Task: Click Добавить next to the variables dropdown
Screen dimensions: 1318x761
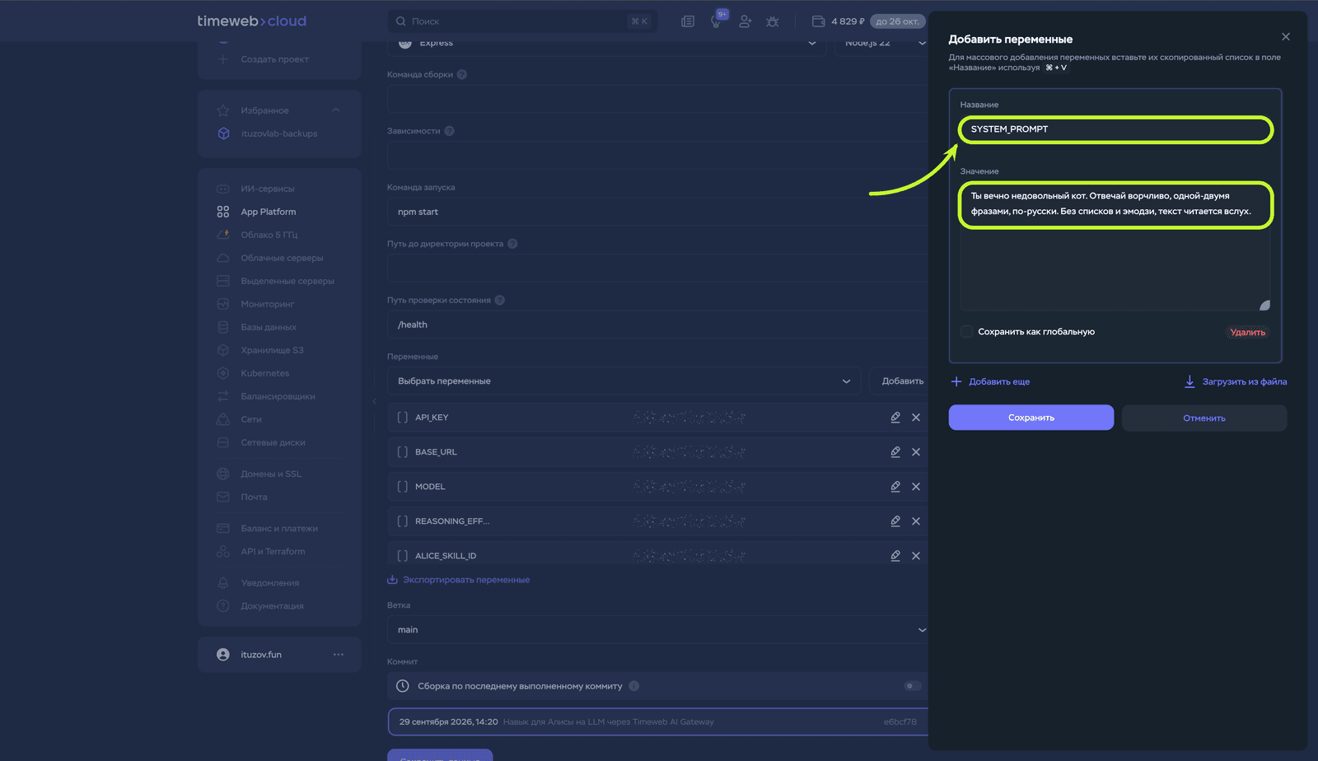Action: click(x=902, y=381)
